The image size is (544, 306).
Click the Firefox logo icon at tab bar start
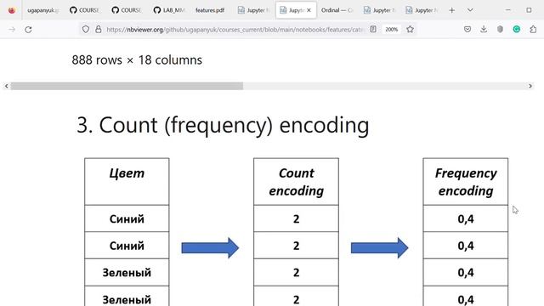[x=11, y=10]
